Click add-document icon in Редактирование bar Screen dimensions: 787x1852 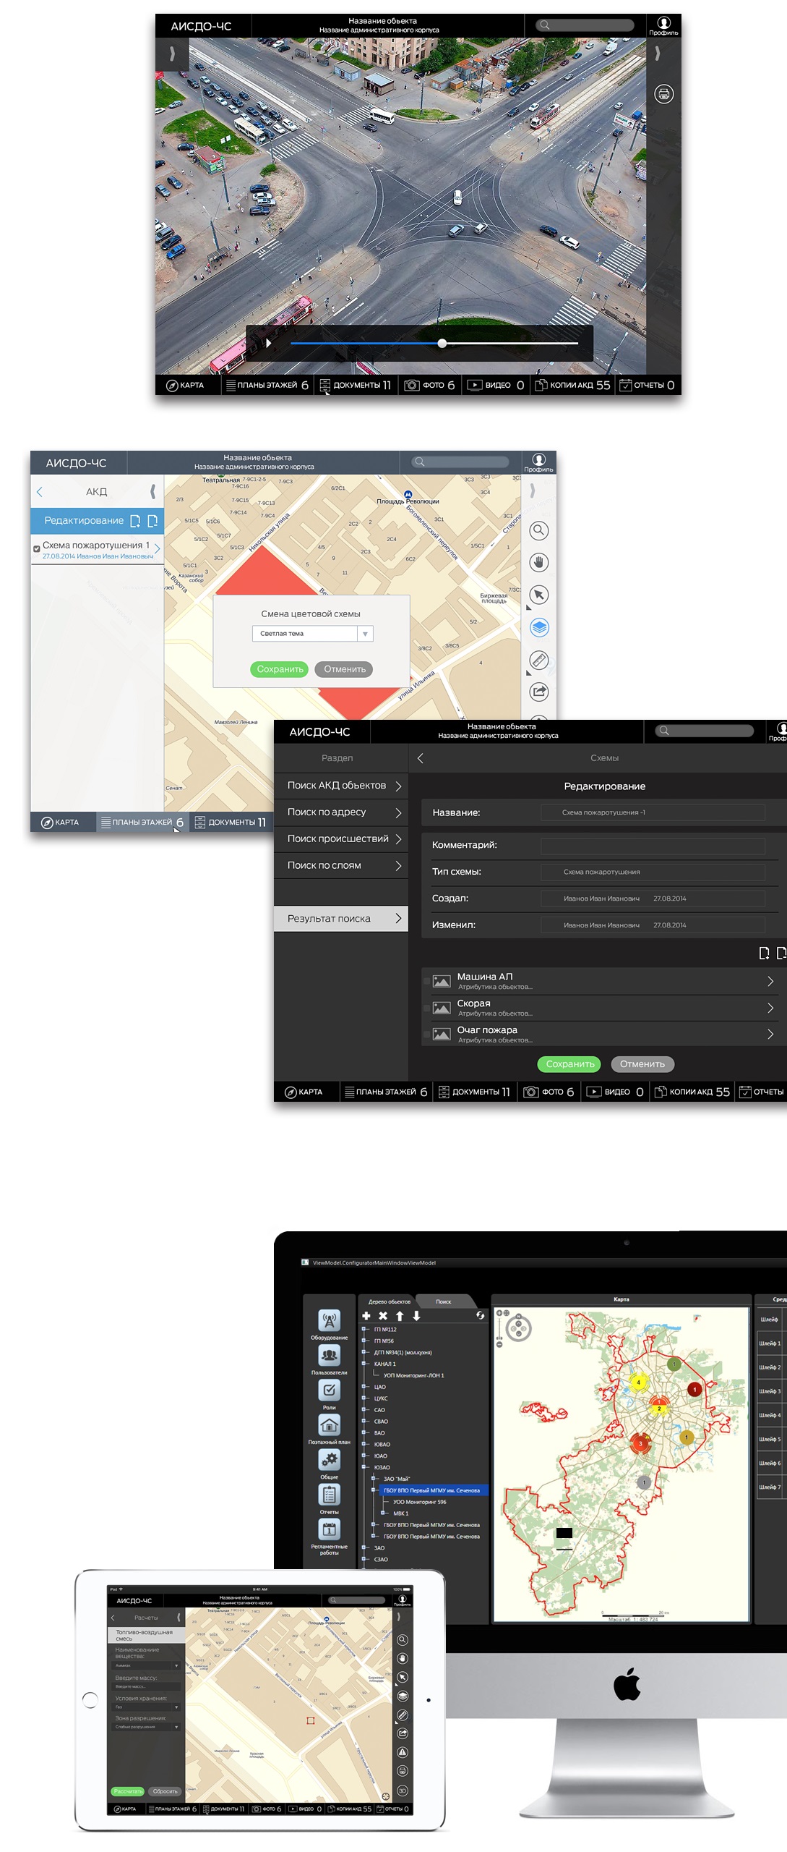[135, 521]
